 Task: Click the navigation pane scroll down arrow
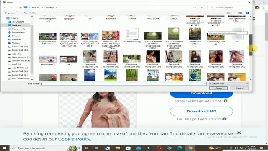coord(32,79)
